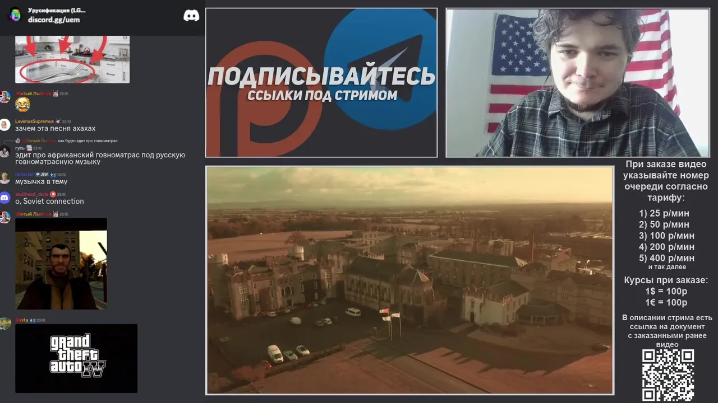
Task: Click the JEW tag badge beside minarski
Action: coord(42,175)
